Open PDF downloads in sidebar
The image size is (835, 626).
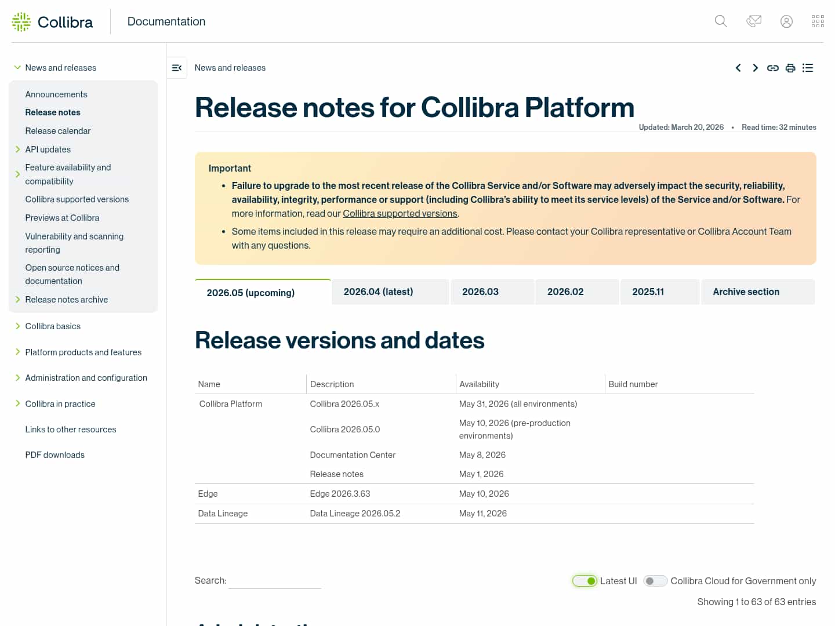(55, 455)
